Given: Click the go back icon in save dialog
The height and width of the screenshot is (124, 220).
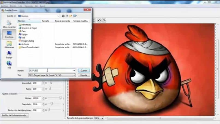Looking at the screenshot, I should [63, 16].
